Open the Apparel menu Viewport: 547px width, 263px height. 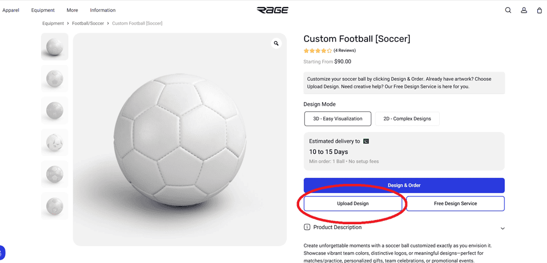(11, 10)
